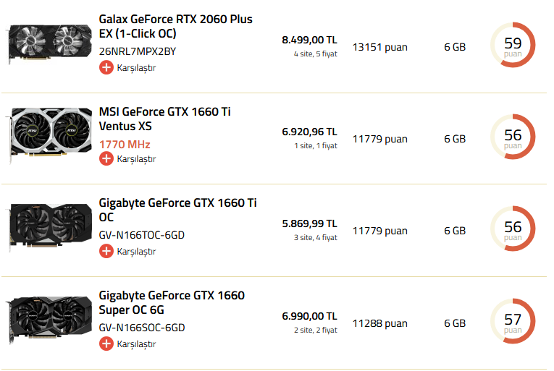Open MSI GeForce GTX 1660 Ti Ventus XS
Image resolution: width=554 pixels, height=371 pixels.
click(164, 119)
